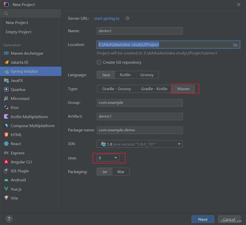Viewport: 246px width, 225px height.
Task: Select the Quarkus generator icon
Action: coord(6,89)
